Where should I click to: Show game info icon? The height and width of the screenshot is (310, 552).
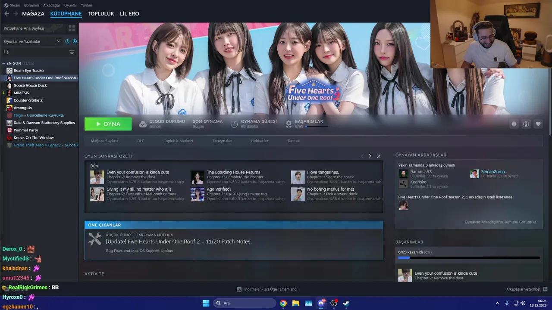[526, 124]
